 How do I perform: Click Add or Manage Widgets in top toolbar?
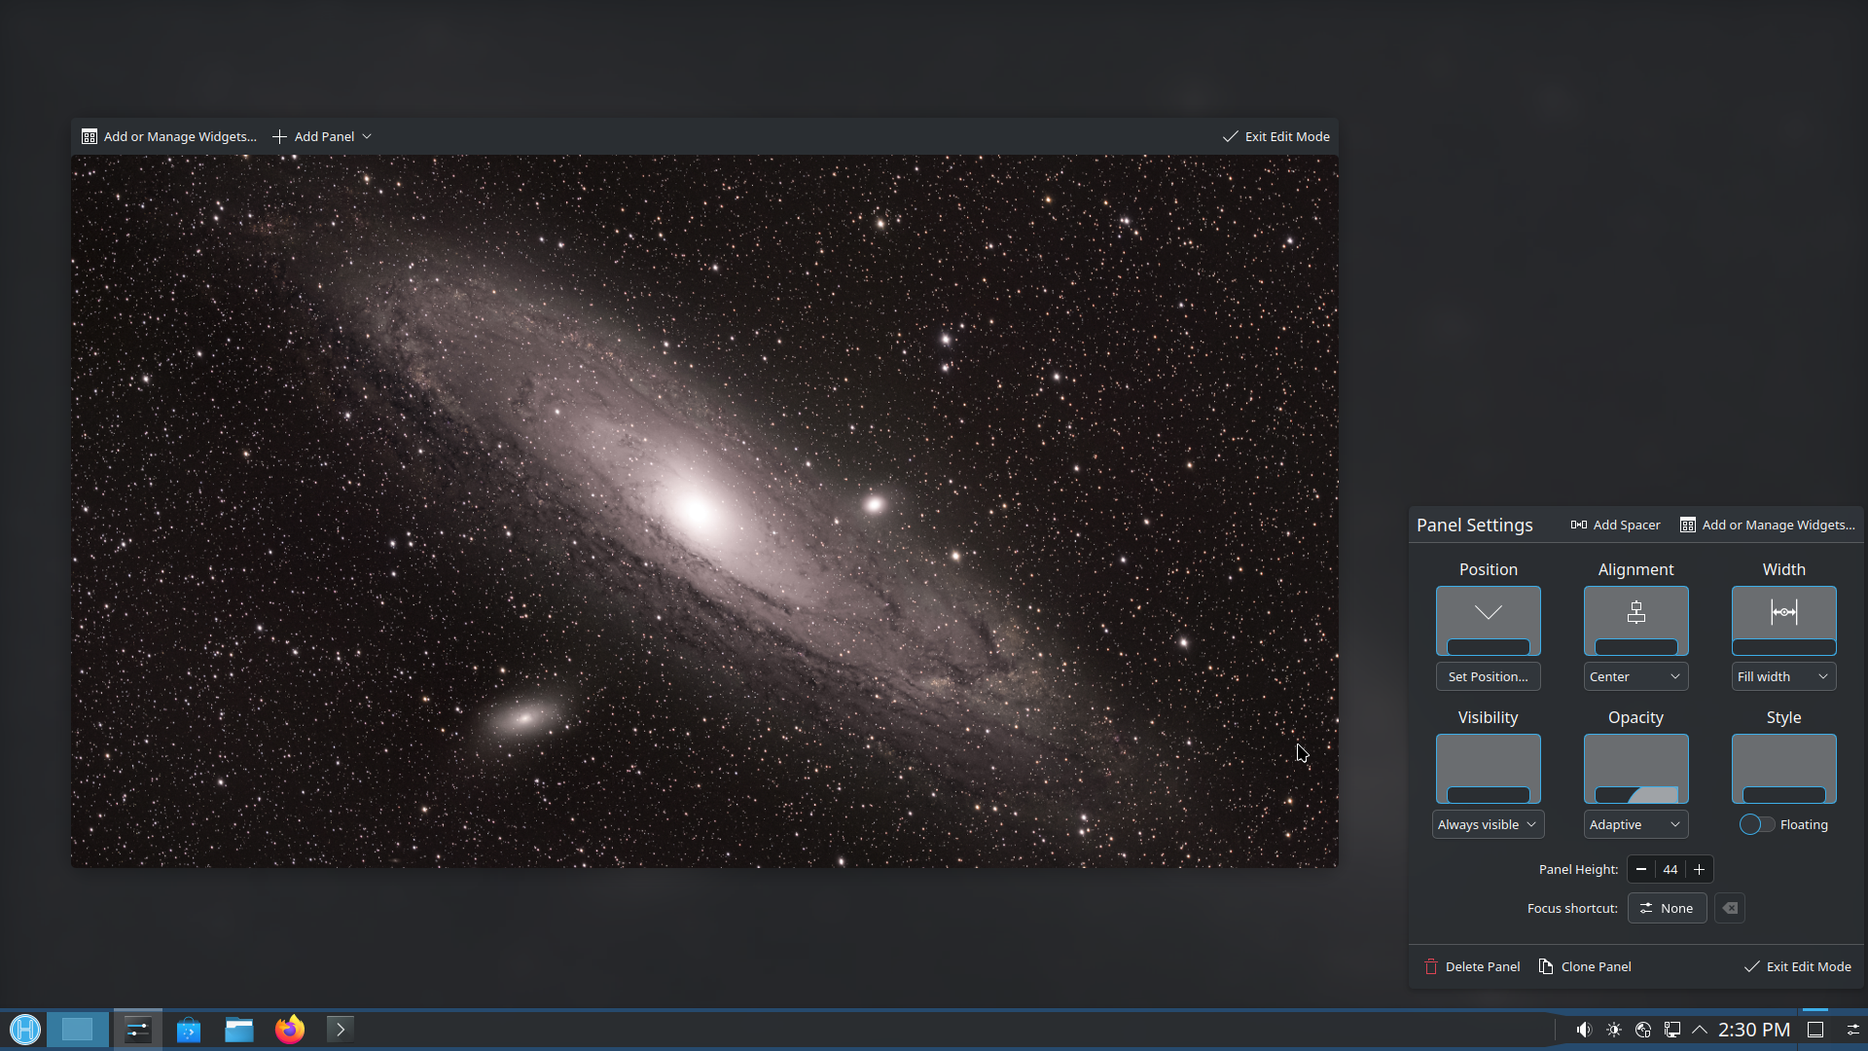click(x=169, y=137)
